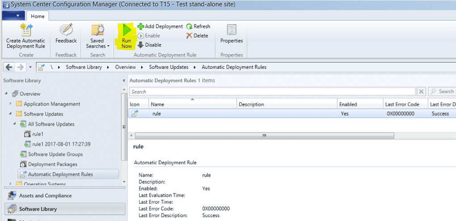456x221 pixels.
Task: Collapse All Software Updates tree node
Action: coord(15,124)
